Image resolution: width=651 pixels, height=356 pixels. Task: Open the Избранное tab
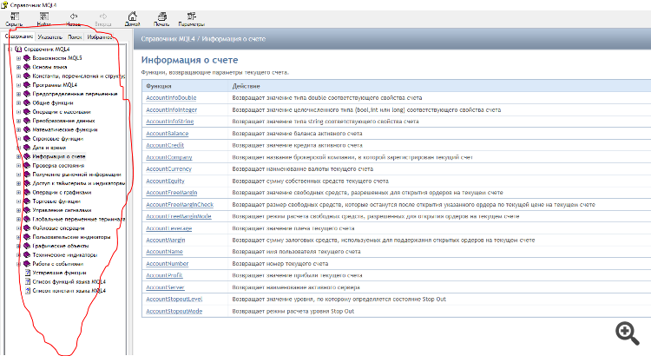[100, 37]
